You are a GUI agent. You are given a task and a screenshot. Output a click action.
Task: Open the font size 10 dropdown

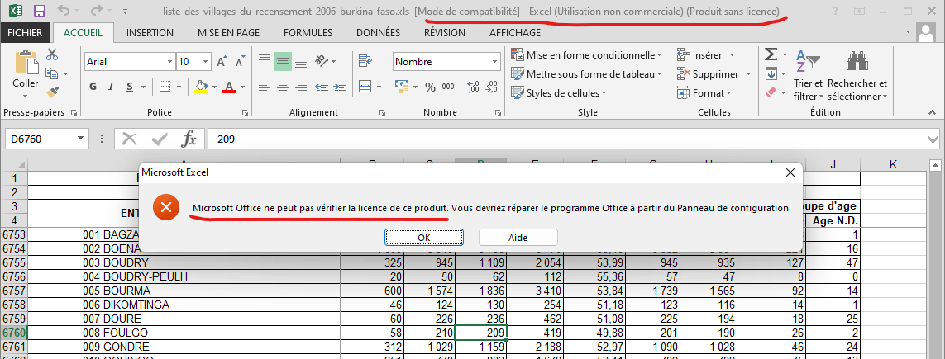[206, 61]
